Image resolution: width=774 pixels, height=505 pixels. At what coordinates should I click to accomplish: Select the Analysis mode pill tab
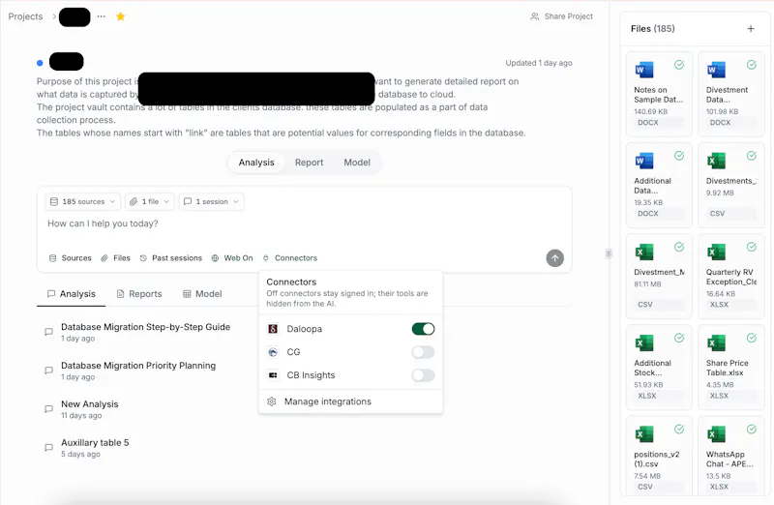[x=256, y=163]
